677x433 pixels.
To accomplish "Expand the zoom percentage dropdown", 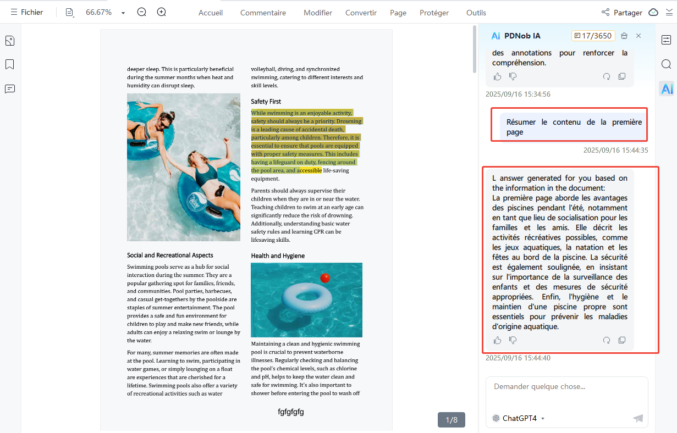I will [x=123, y=13].
